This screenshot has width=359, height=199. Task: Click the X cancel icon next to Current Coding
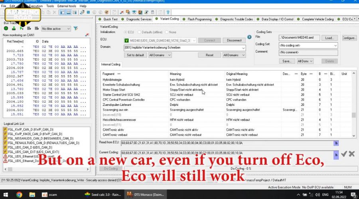(351, 154)
